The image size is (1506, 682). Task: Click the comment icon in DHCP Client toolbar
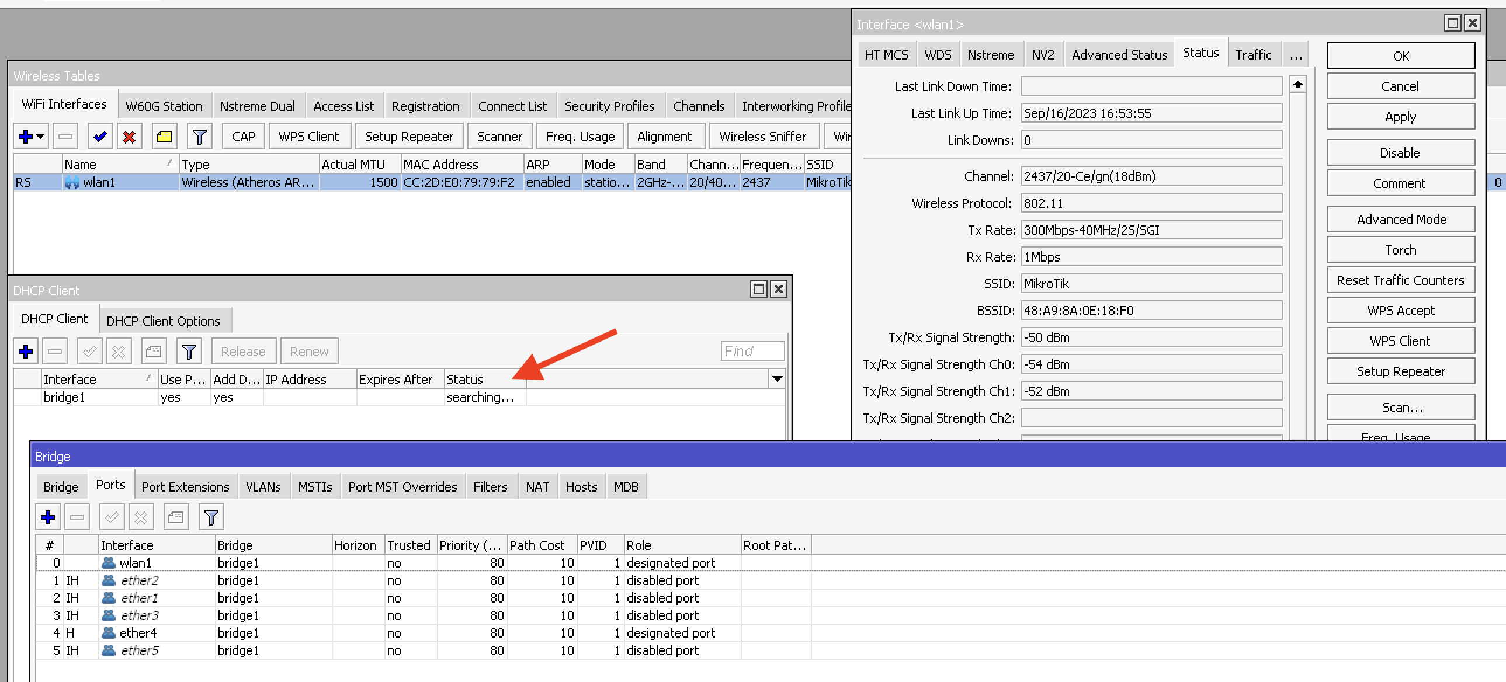click(x=154, y=352)
